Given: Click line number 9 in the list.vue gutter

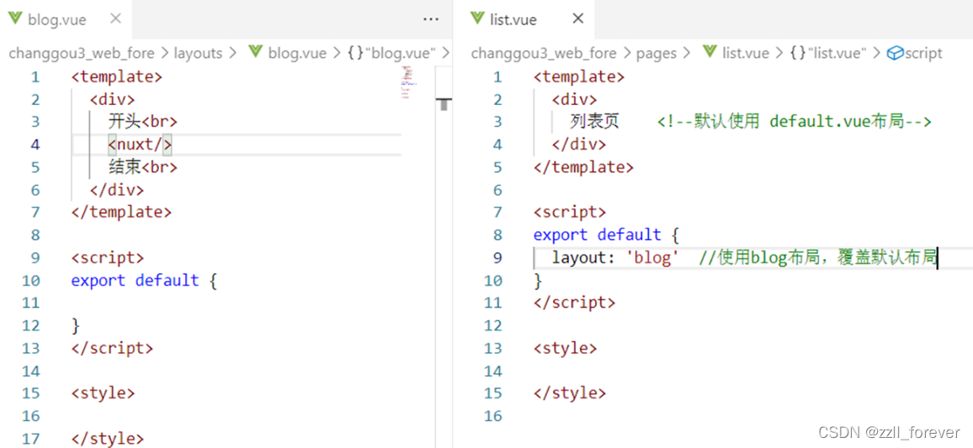Looking at the screenshot, I should click(497, 257).
